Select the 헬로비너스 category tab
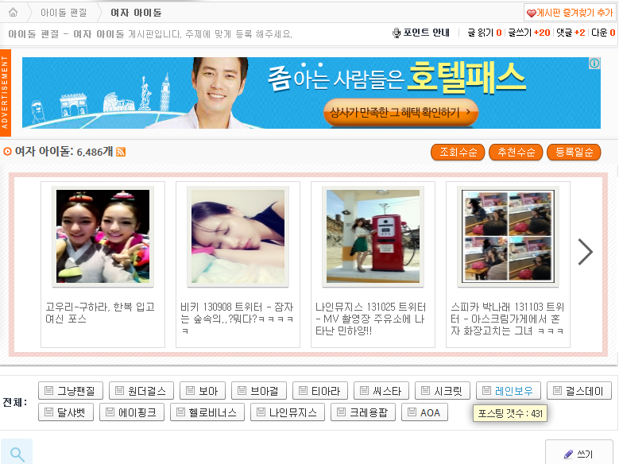Screen dimensions: 619x464 pos(207,412)
